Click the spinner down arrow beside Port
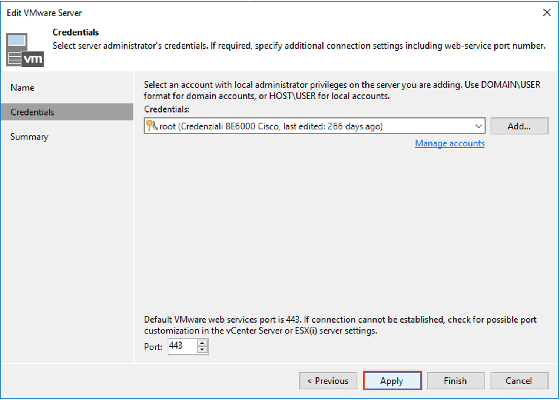The height and width of the screenshot is (400, 560). coord(201,350)
